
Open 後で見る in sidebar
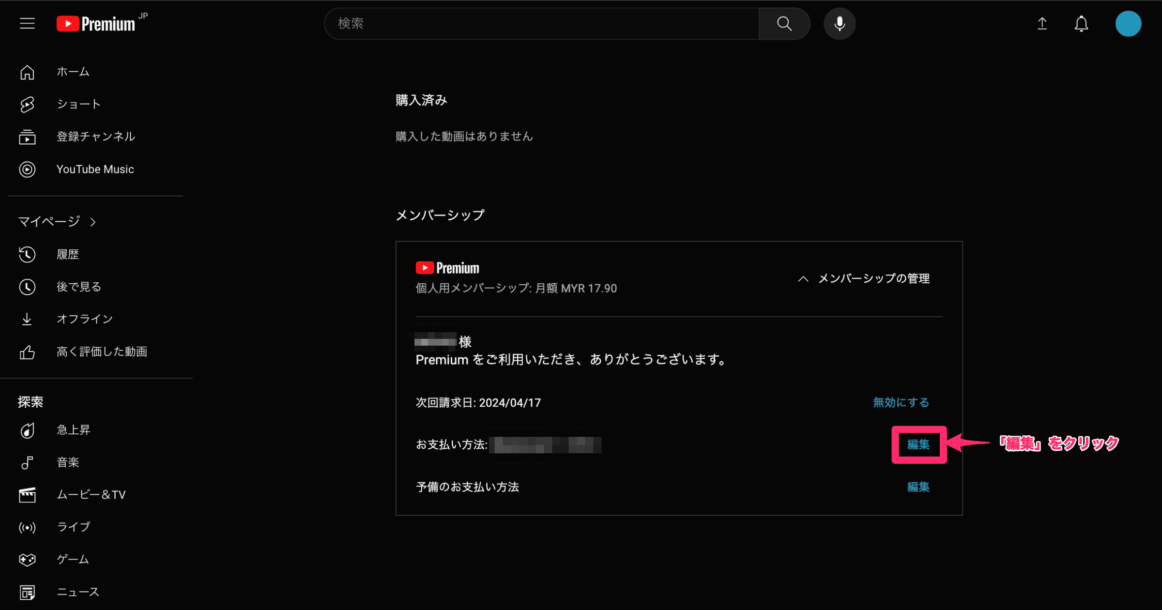click(78, 287)
